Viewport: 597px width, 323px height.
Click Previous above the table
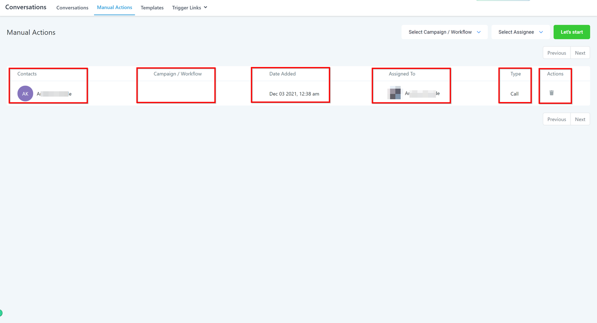(x=556, y=53)
